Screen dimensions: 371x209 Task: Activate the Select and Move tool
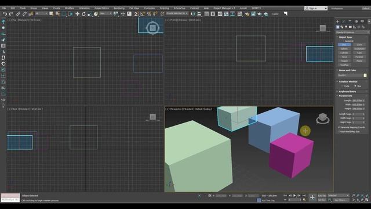tap(77, 14)
